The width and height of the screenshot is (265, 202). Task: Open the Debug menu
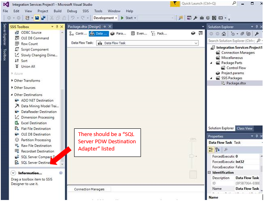pyautogui.click(x=72, y=11)
